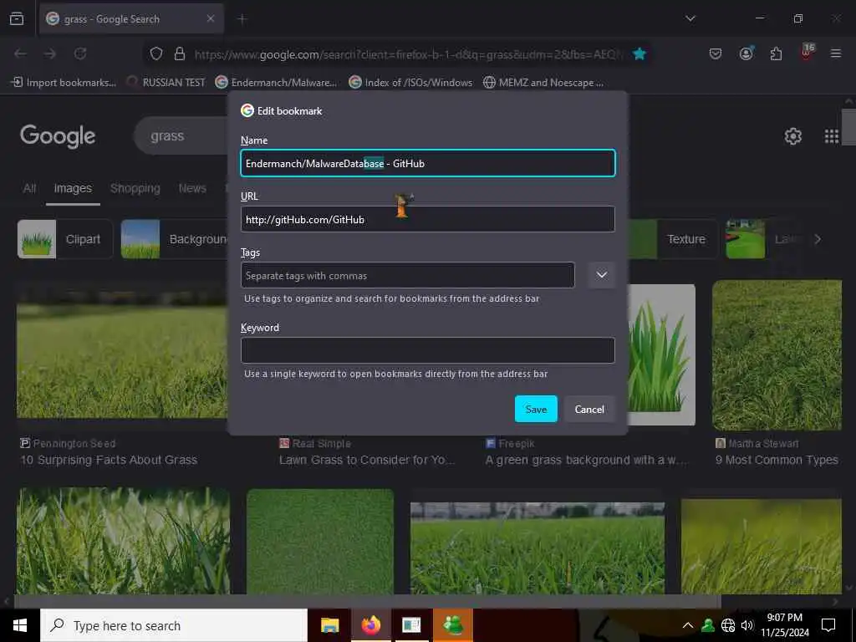856x642 pixels.
Task: Open Lawn Grass to Consider result link
Action: tap(367, 461)
